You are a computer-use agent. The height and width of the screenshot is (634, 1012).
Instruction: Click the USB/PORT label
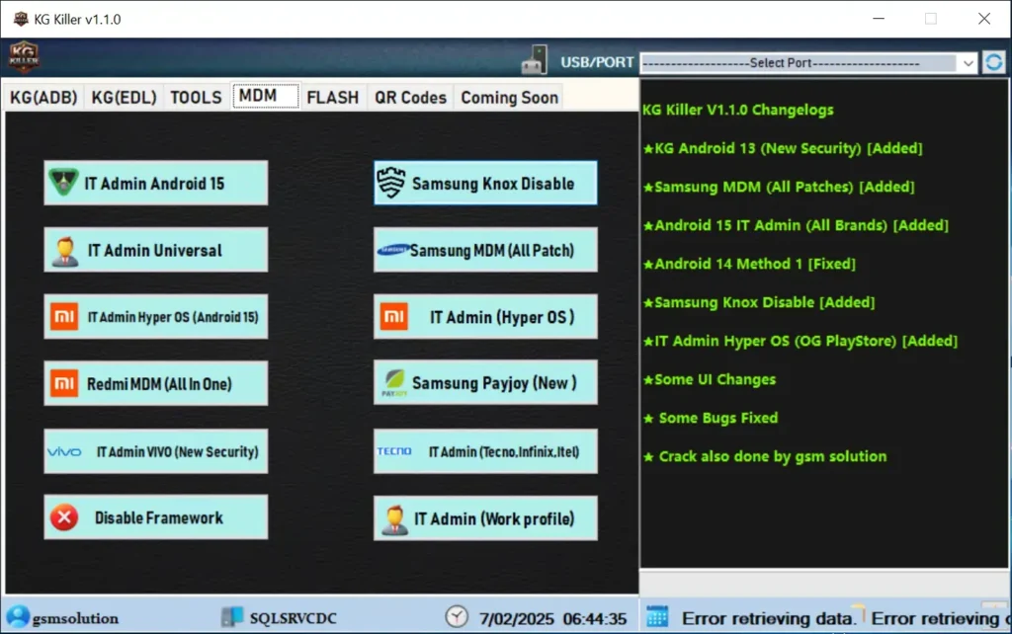(597, 62)
